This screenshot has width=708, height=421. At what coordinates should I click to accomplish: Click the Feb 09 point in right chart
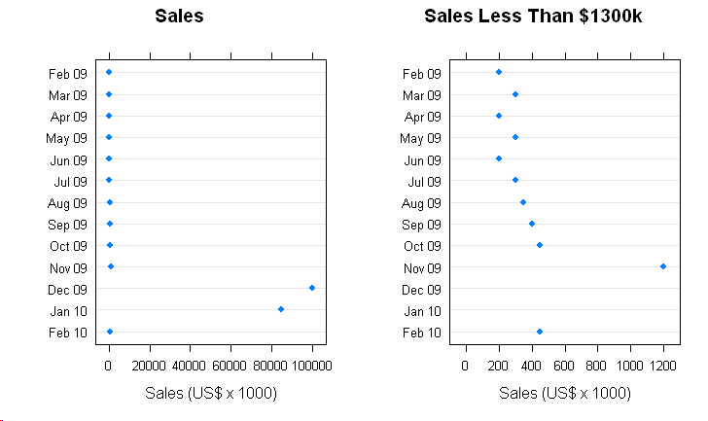499,72
